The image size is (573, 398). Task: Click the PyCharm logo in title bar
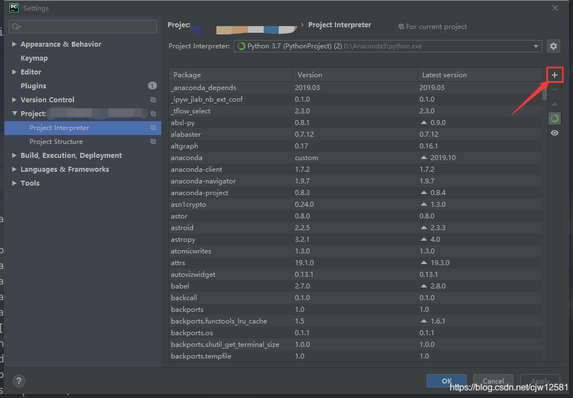14,8
